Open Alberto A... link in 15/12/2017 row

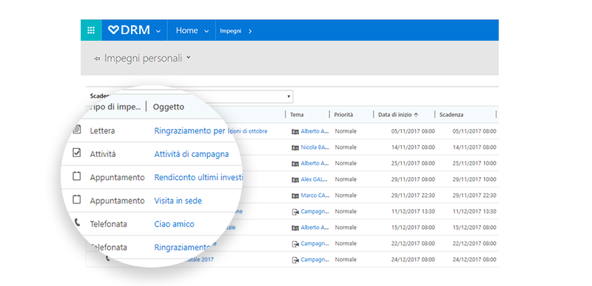315,227
